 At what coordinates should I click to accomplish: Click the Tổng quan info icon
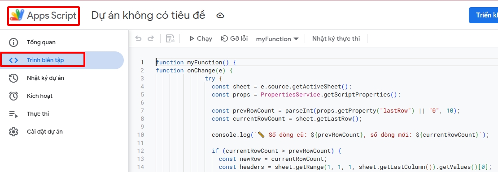click(x=13, y=42)
